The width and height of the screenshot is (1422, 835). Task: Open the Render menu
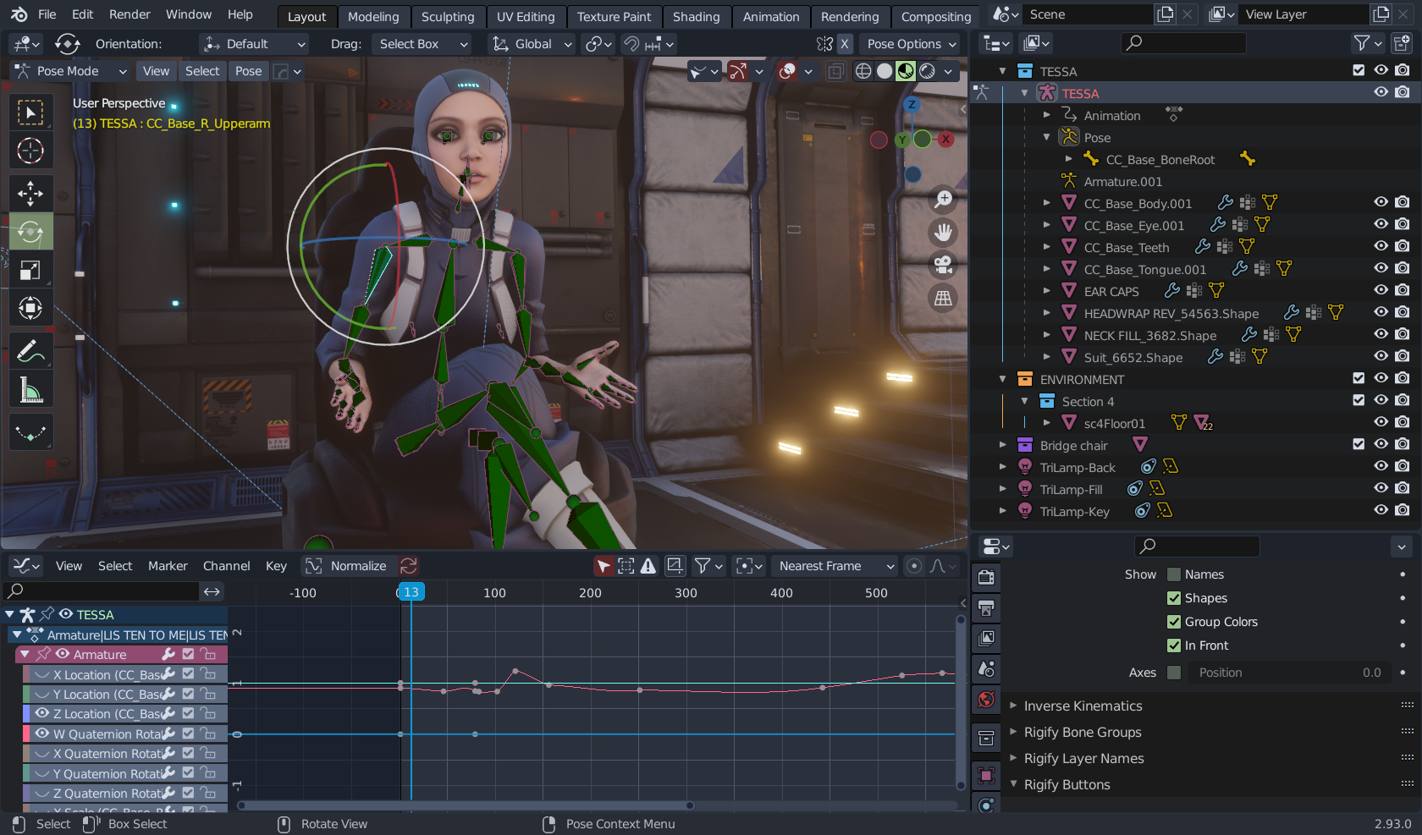pyautogui.click(x=130, y=14)
